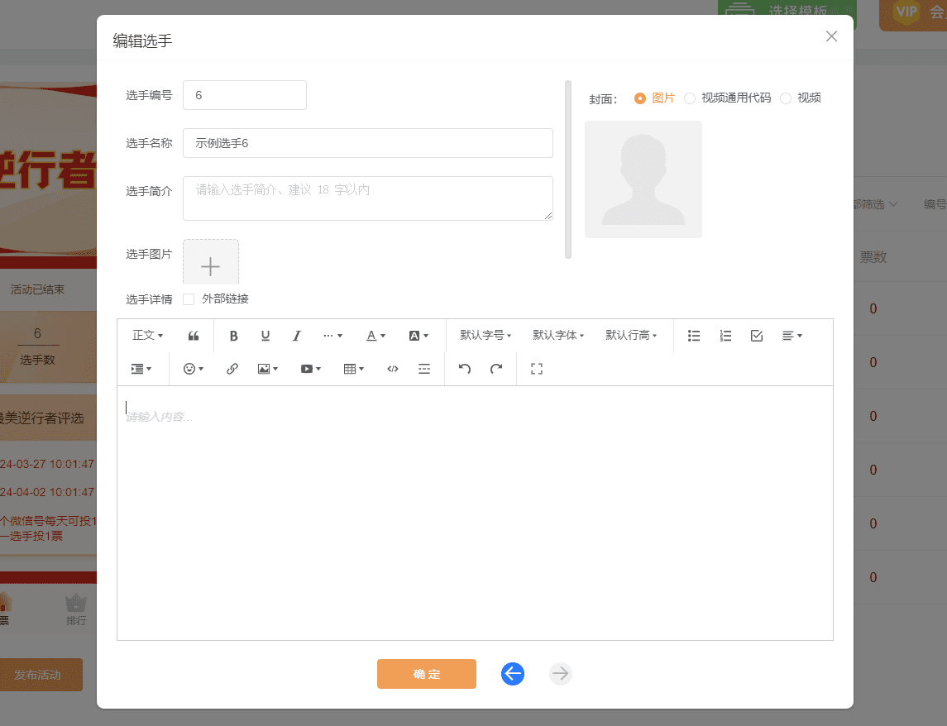Apply underline formatting
The height and width of the screenshot is (726, 947).
coord(265,335)
